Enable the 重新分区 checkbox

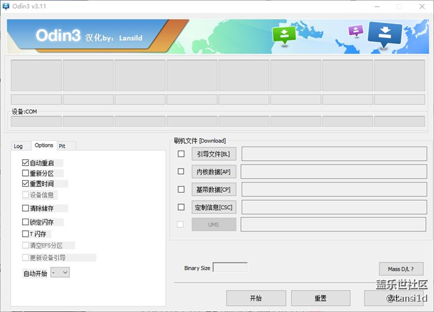pyautogui.click(x=25, y=173)
